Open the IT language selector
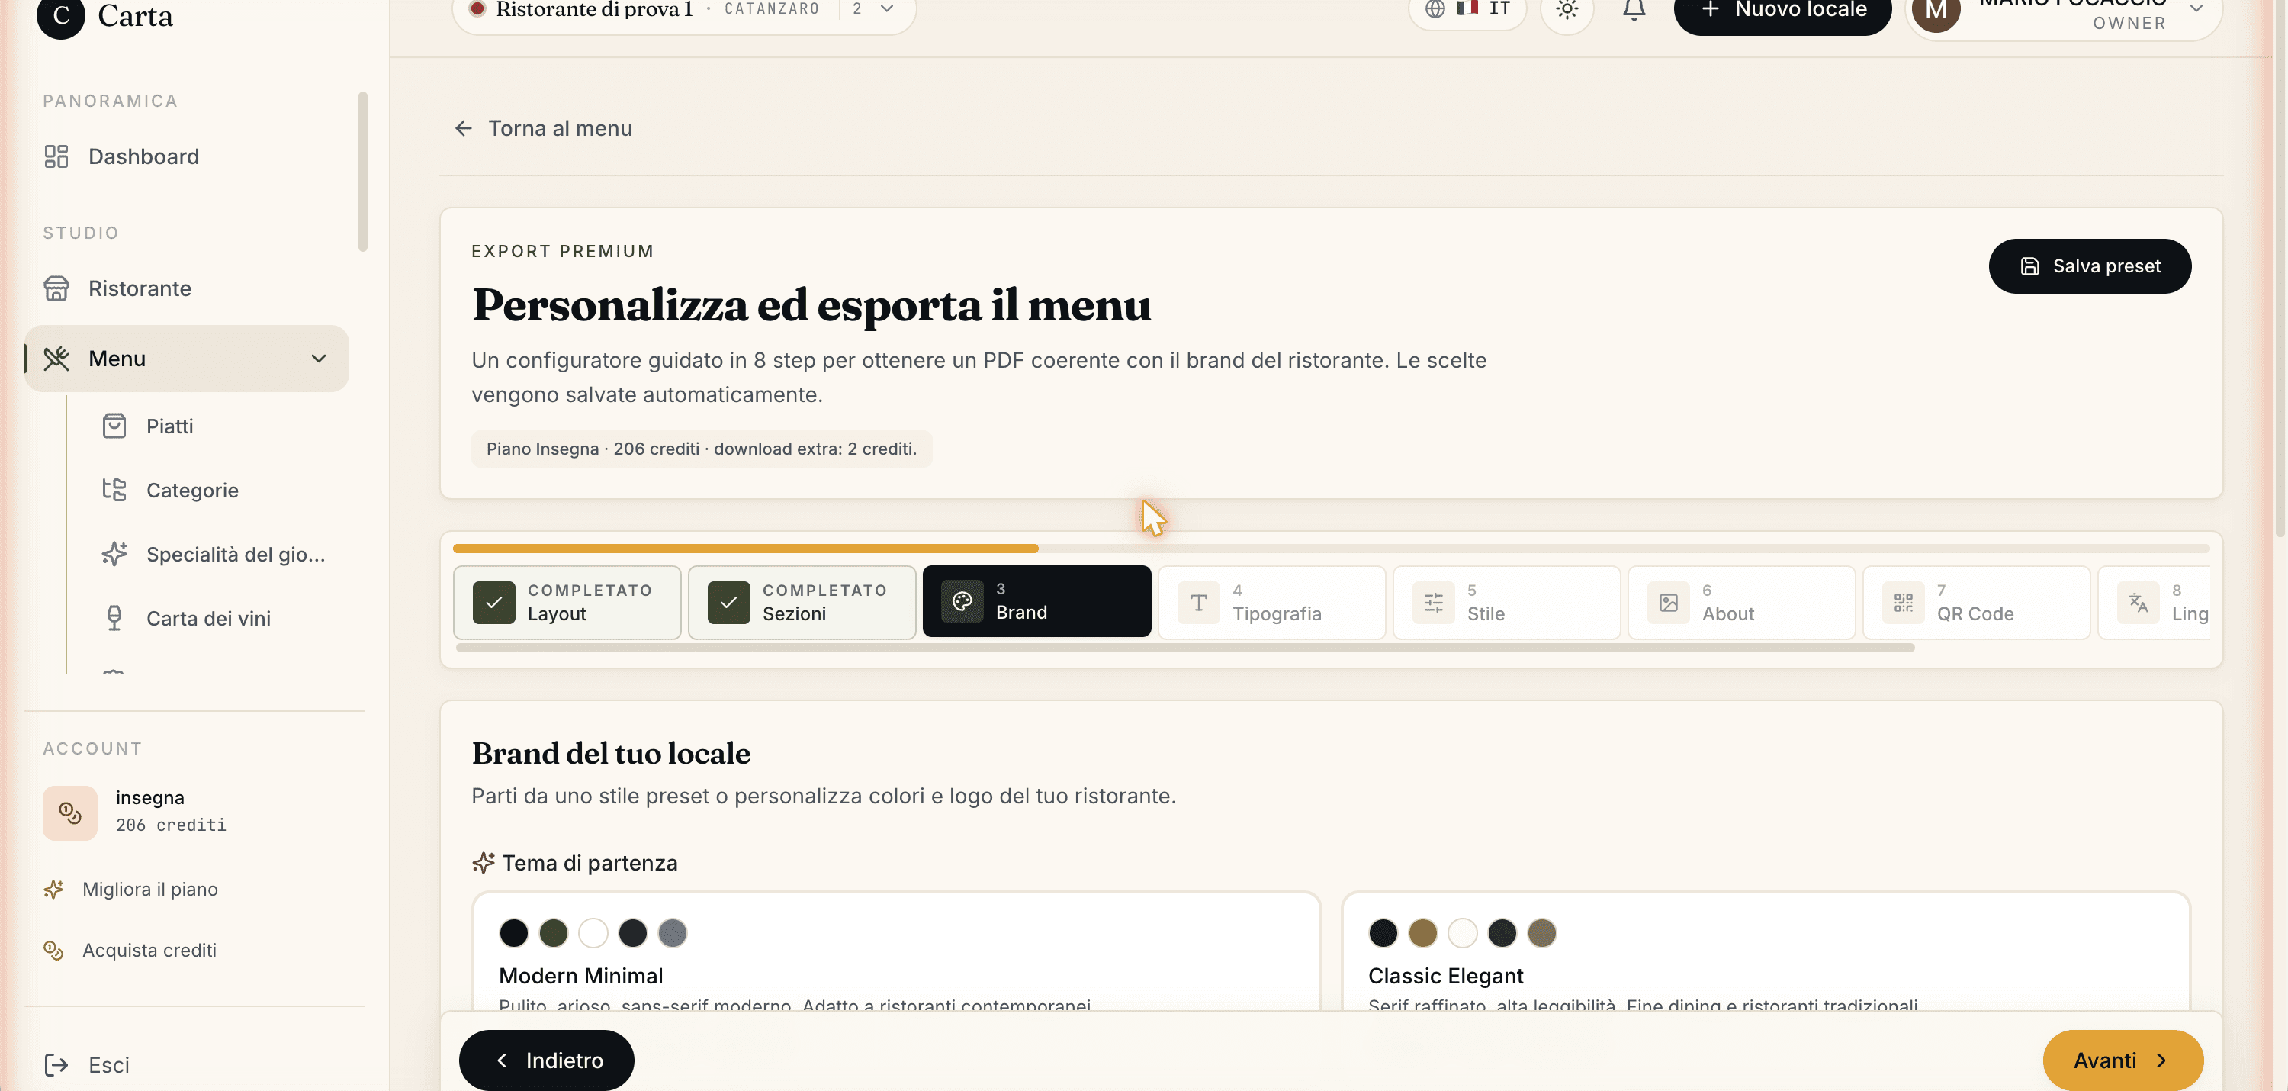Screen dimensions: 2288x1091 click(x=1467, y=10)
